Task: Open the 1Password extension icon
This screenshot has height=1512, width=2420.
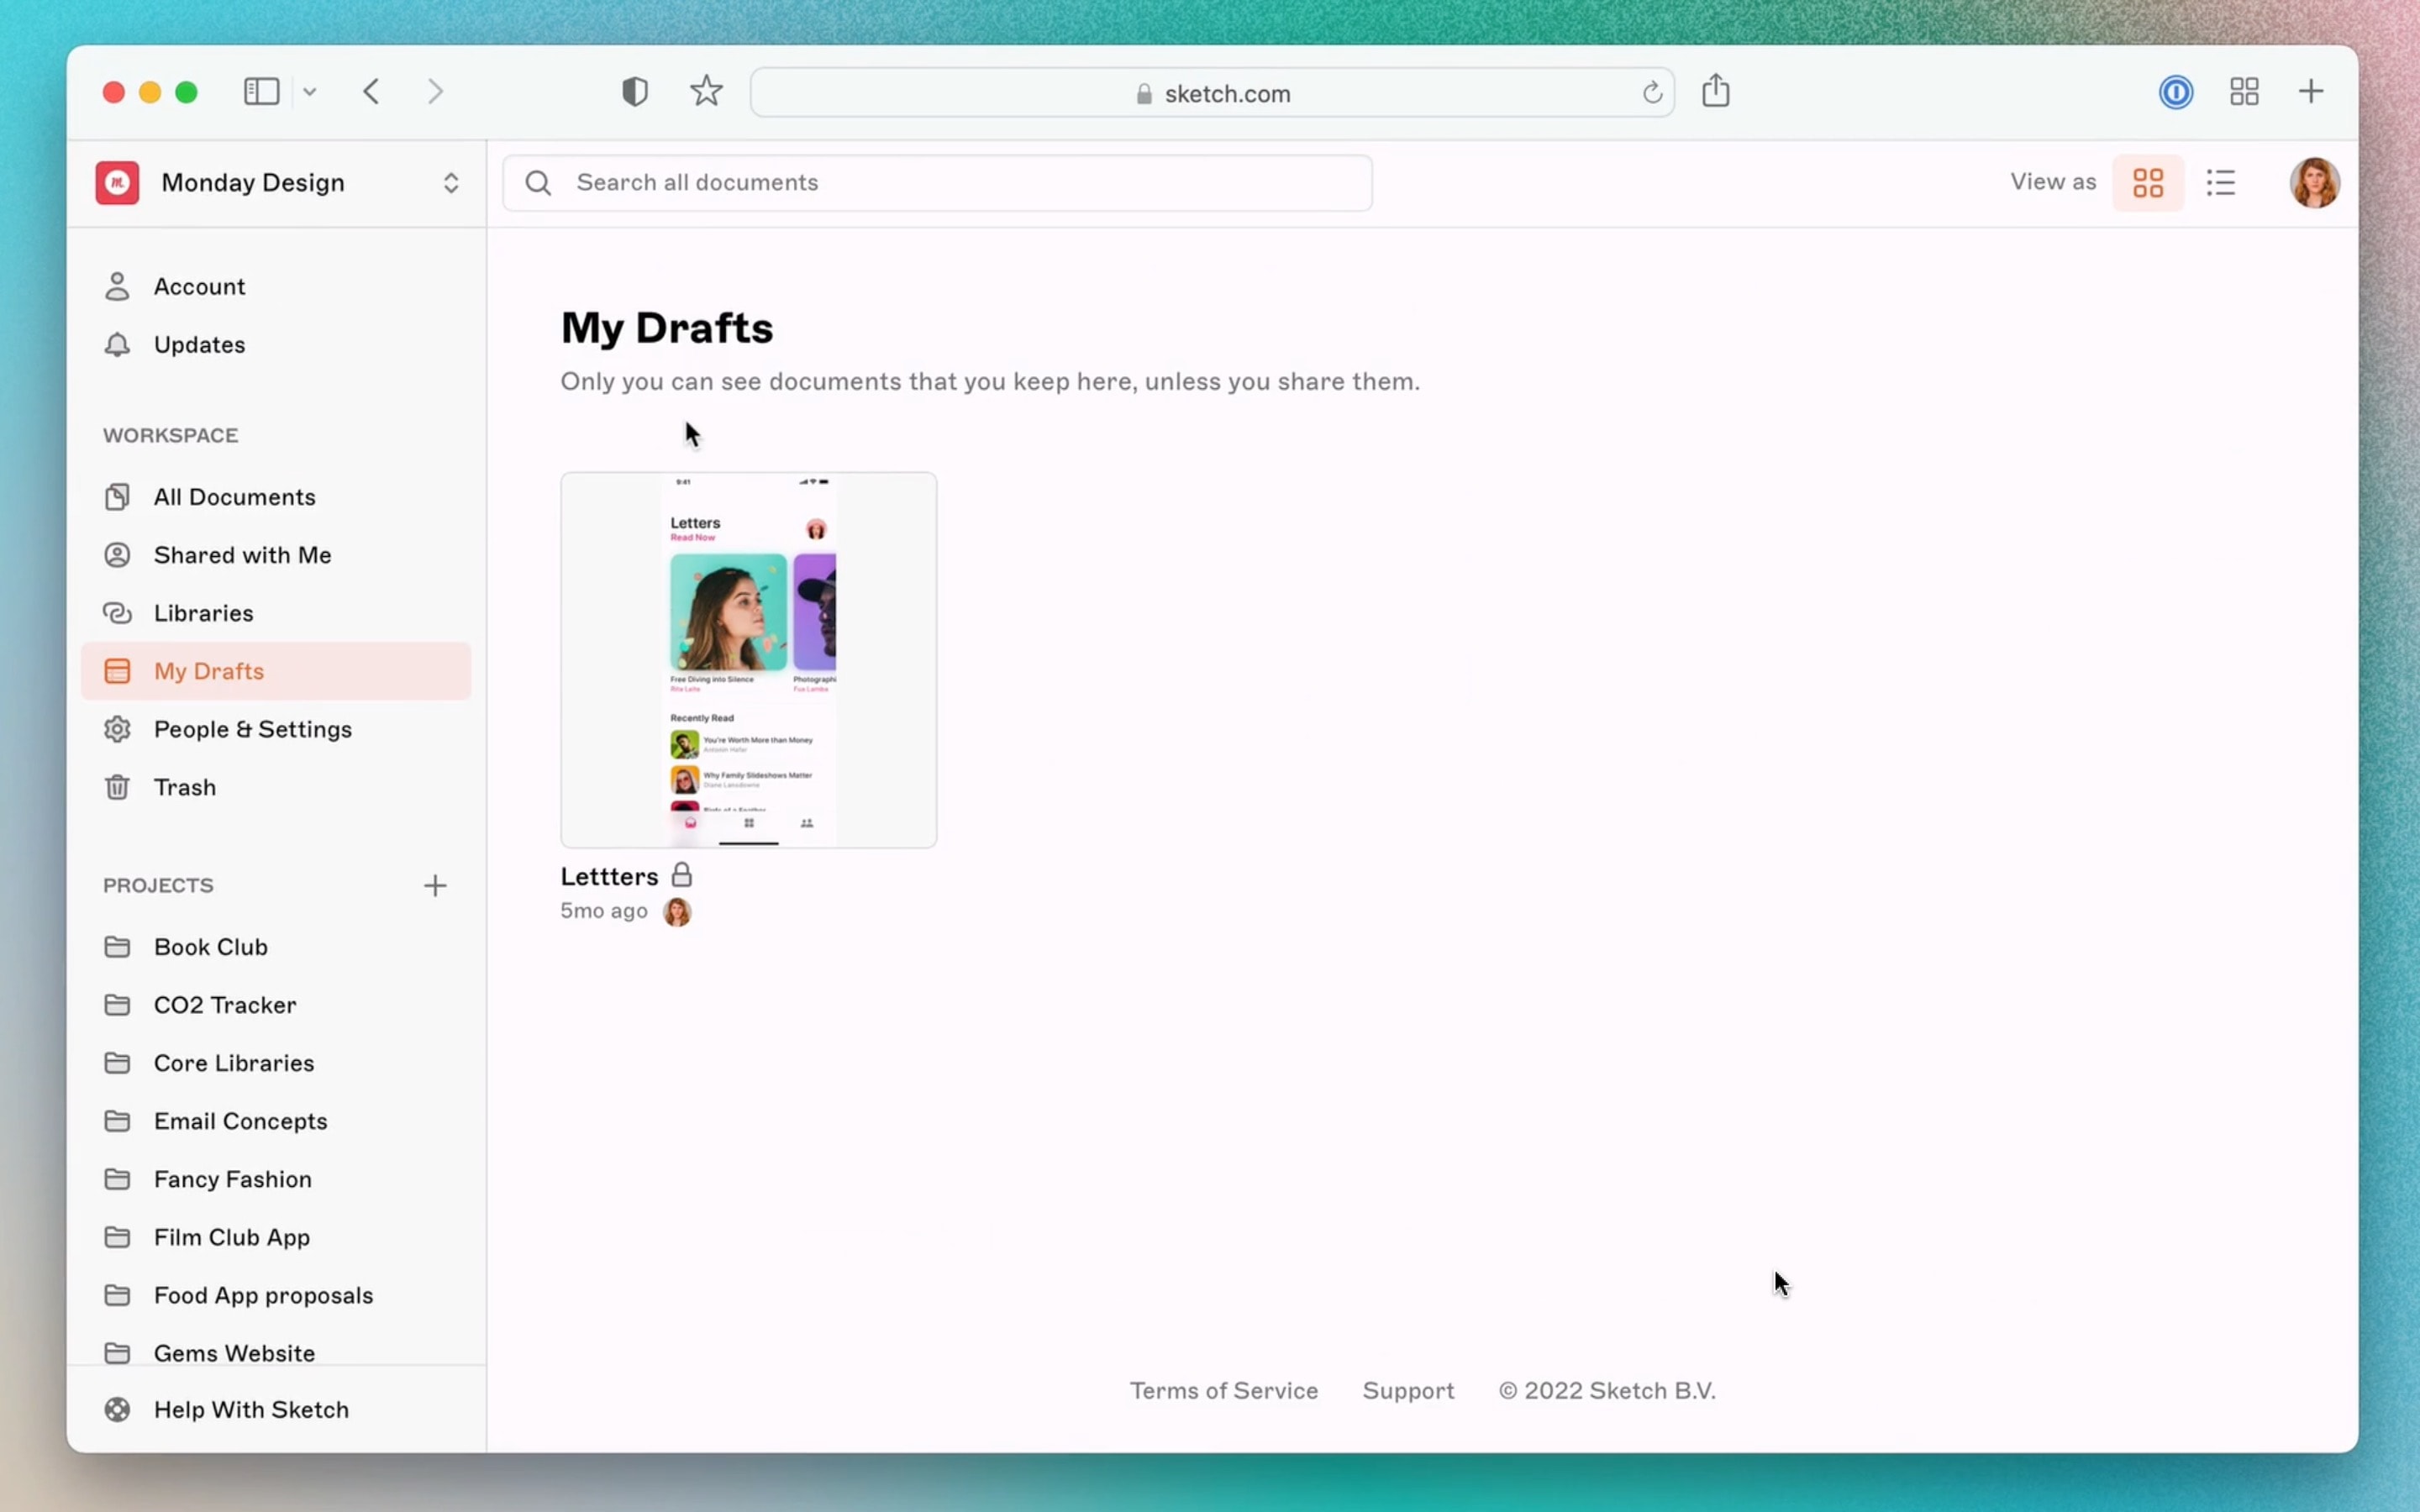Action: pyautogui.click(x=2176, y=92)
